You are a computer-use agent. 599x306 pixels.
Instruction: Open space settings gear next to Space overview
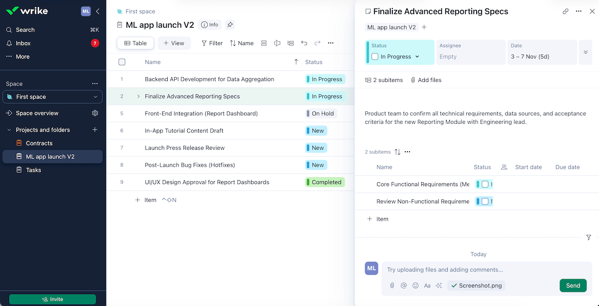tap(95, 113)
